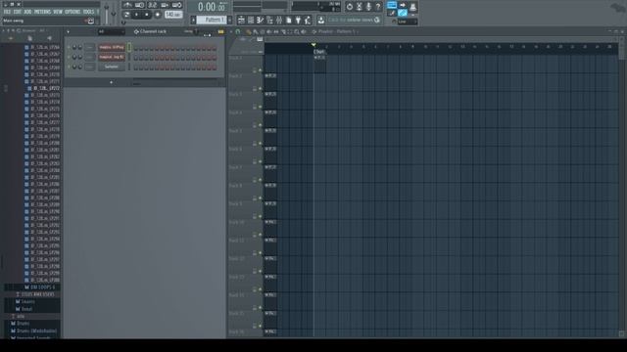The image size is (627, 352).
Task: Click the tempo field showing 140
Action: (x=173, y=15)
